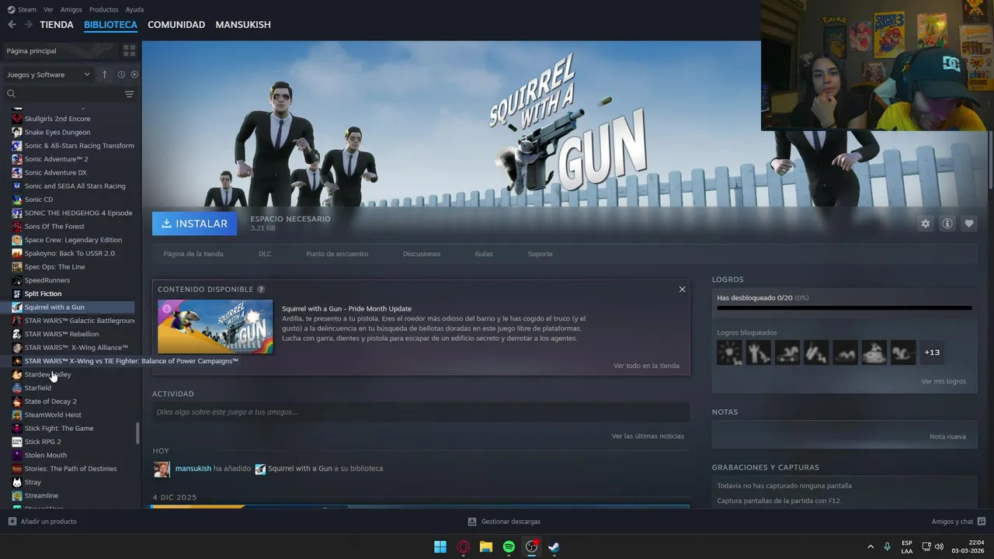Click the activity message input field
This screenshot has width=994, height=559.
point(421,412)
